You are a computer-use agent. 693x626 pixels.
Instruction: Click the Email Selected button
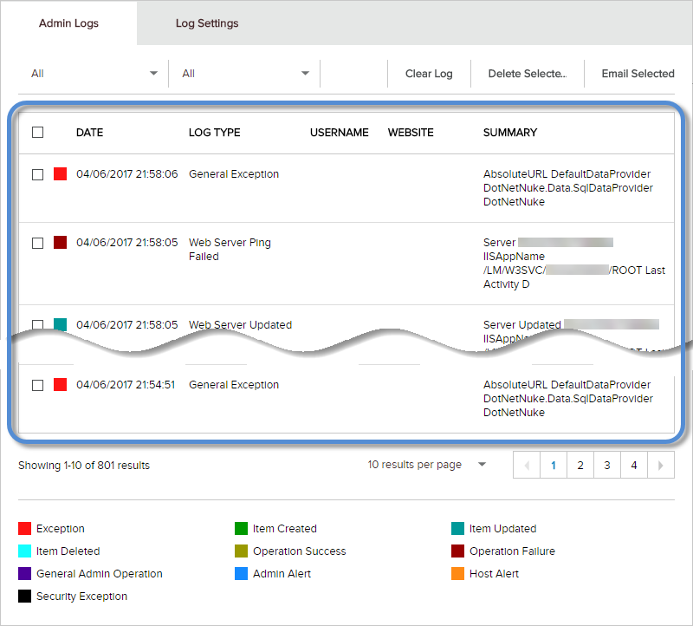tap(638, 74)
